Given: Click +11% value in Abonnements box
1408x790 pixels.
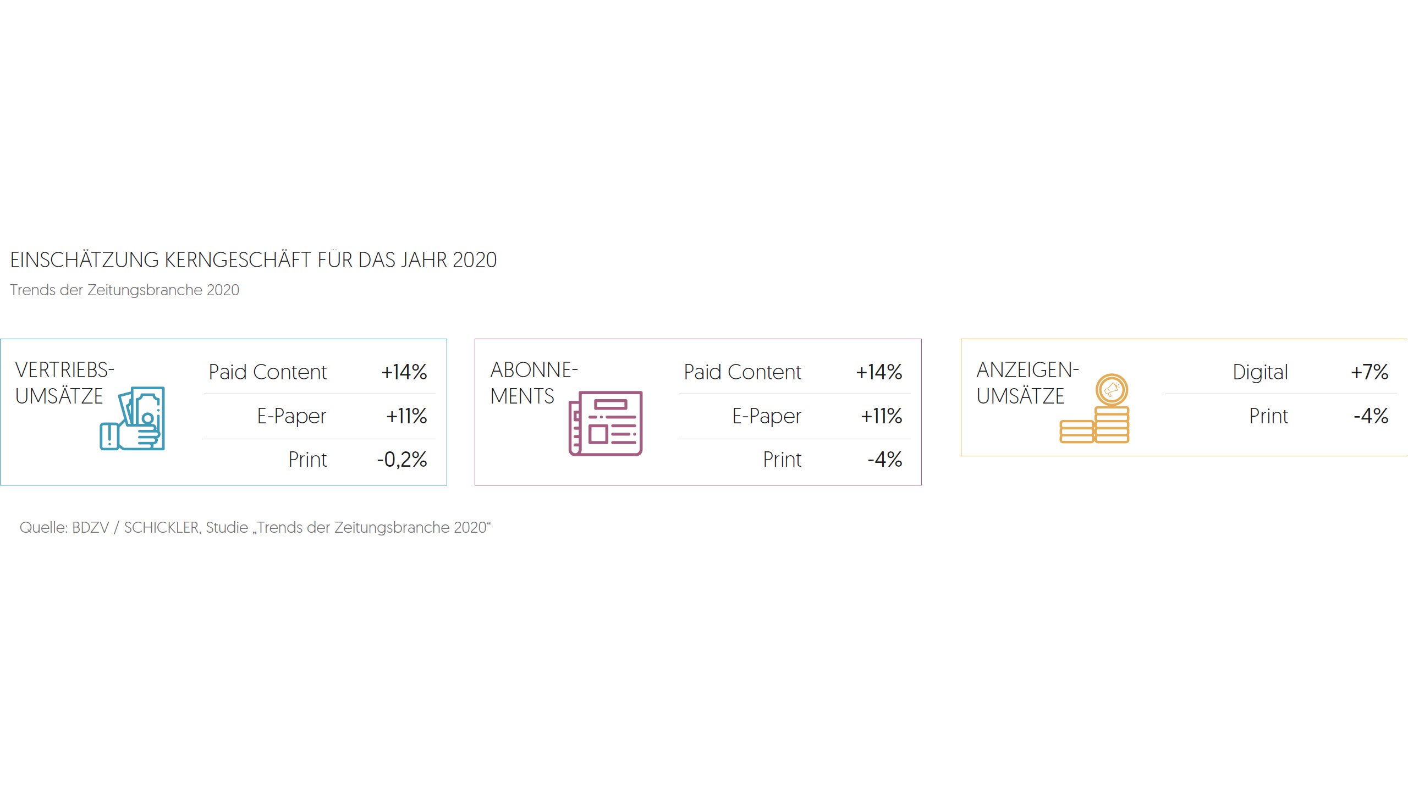Looking at the screenshot, I should coord(881,416).
